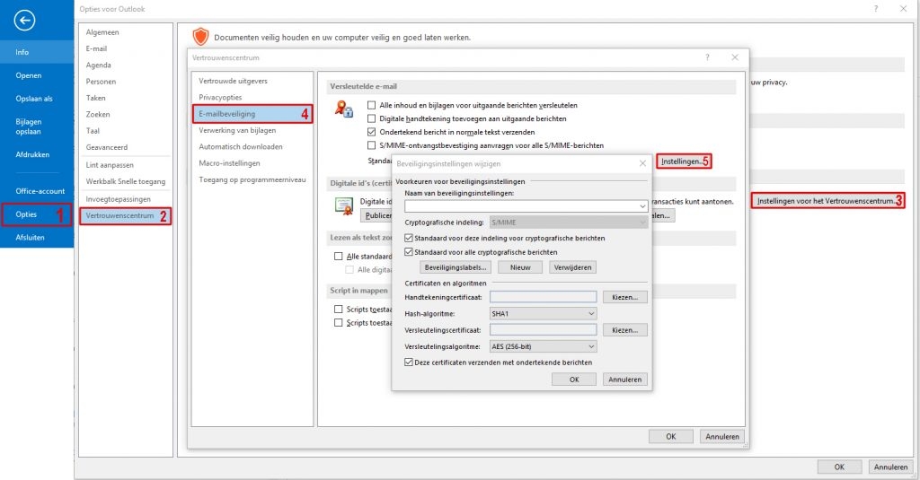920x480 pixels.
Task: Click Kiezen next to Handtekeningcertificaat
Action: click(x=624, y=297)
